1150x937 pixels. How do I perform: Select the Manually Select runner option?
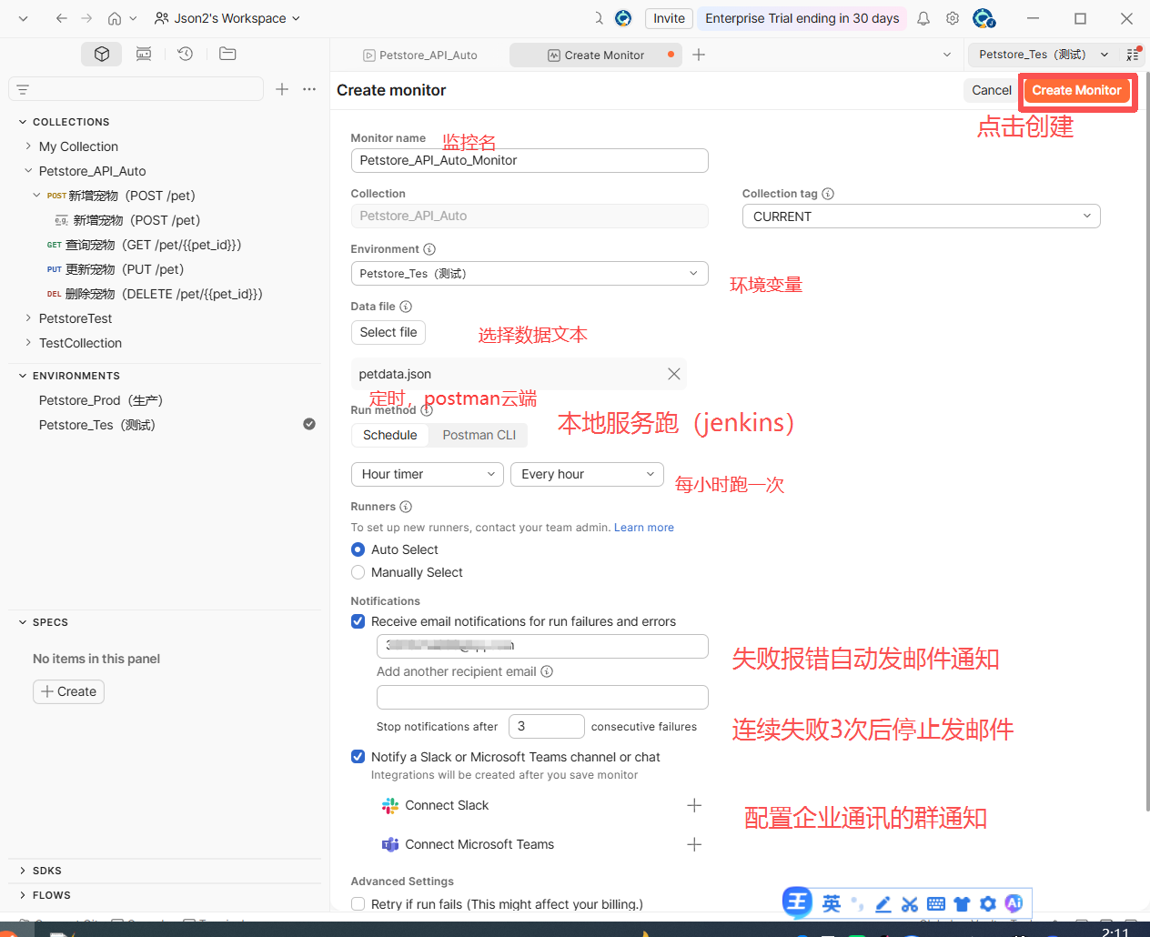point(358,572)
